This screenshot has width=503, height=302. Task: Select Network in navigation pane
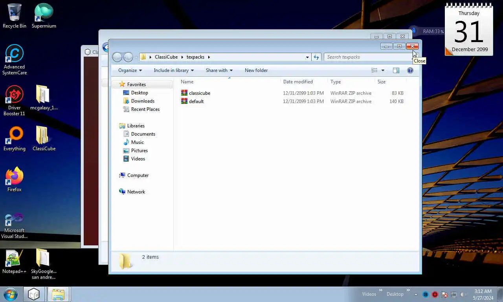pos(136,192)
